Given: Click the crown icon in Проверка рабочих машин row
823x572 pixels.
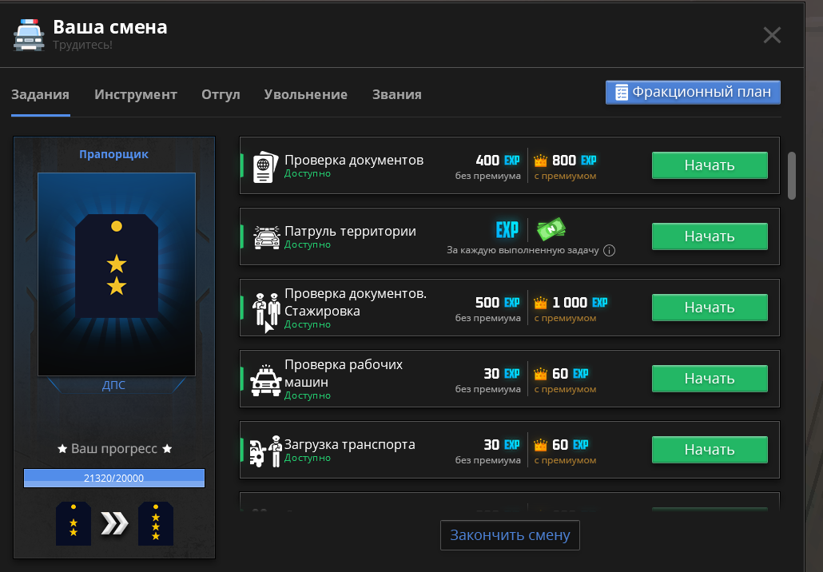Looking at the screenshot, I should 540,374.
